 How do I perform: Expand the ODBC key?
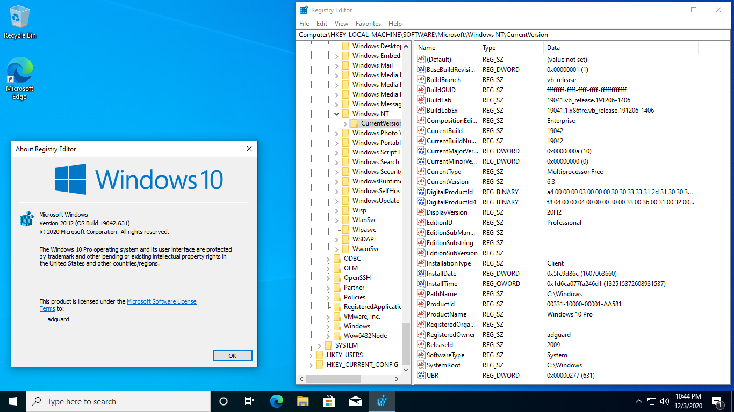coord(328,259)
